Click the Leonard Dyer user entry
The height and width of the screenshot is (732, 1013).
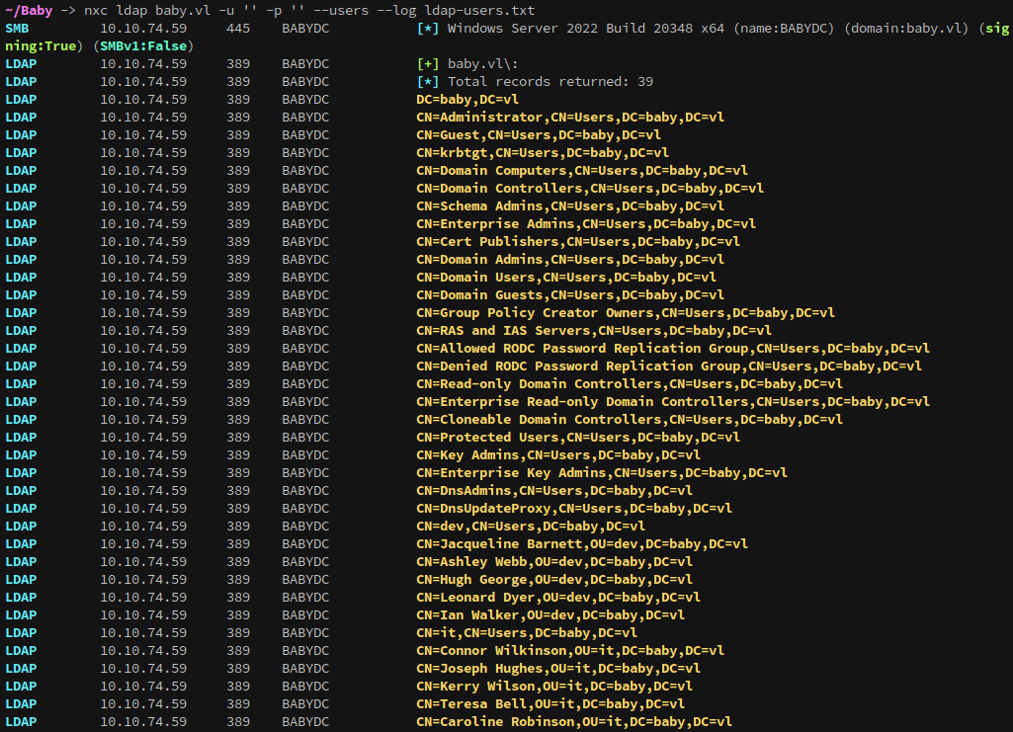coord(558,597)
